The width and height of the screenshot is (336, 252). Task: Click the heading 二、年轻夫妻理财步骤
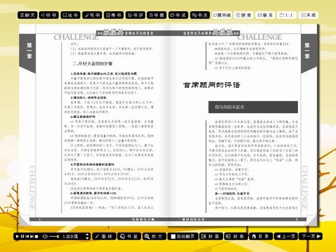92,64
